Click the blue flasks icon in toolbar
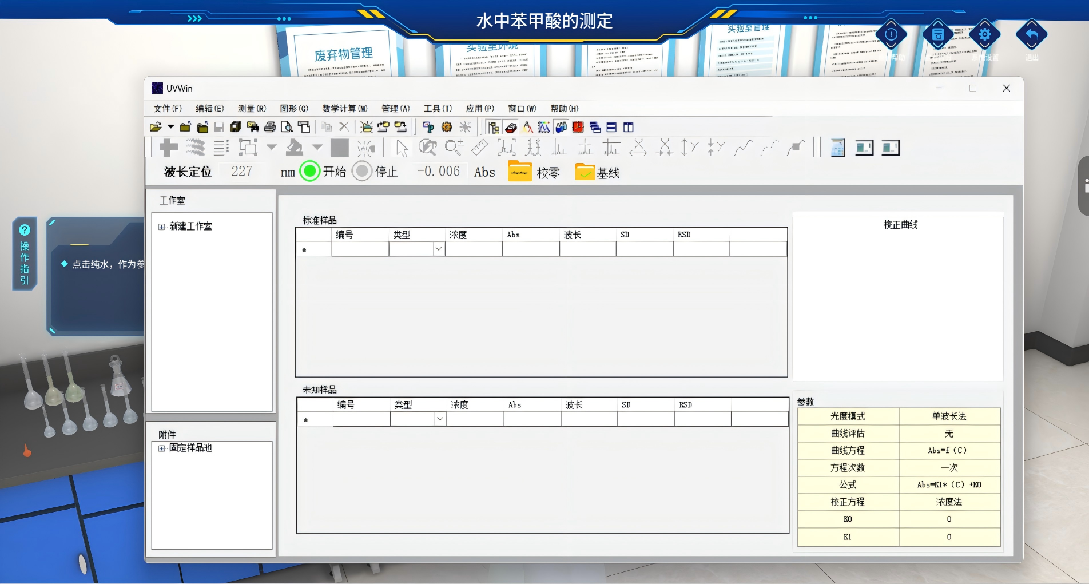 (x=561, y=127)
